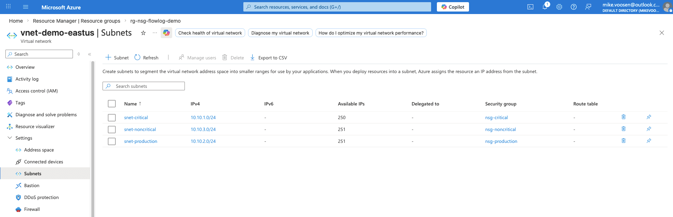673x217 pixels.
Task: Focus the Search subnets field
Action: [144, 86]
